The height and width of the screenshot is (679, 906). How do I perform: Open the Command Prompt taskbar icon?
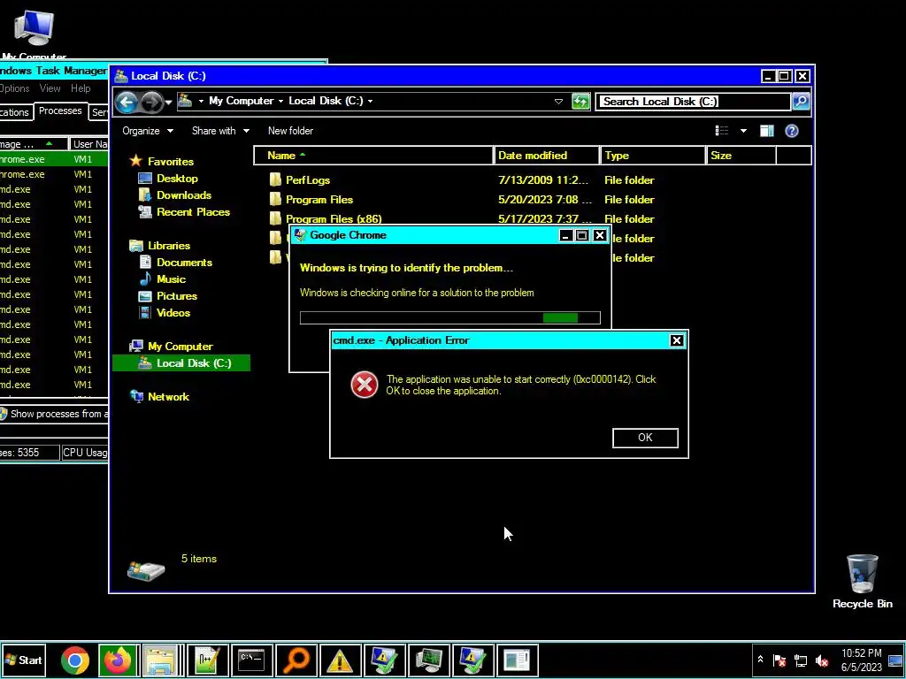252,660
